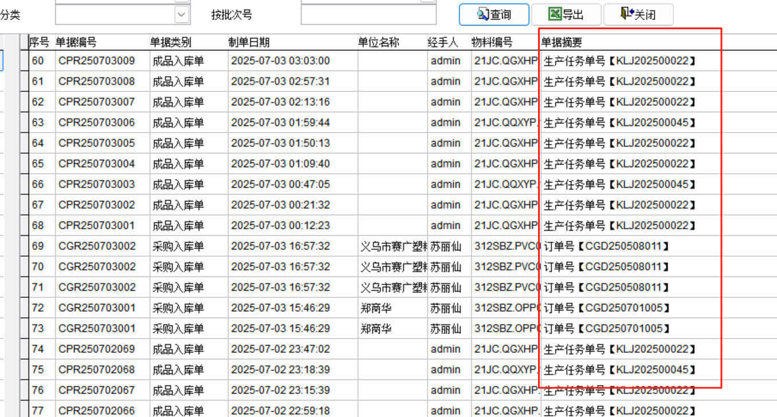
Task: Click row 69 义乌市赛广塑料 supplier cell
Action: click(x=393, y=247)
